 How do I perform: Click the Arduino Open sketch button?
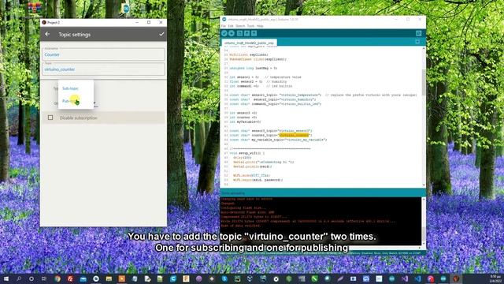tap(246, 33)
